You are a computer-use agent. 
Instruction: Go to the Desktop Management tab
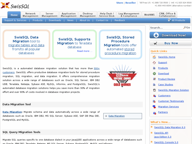click(x=88, y=15)
